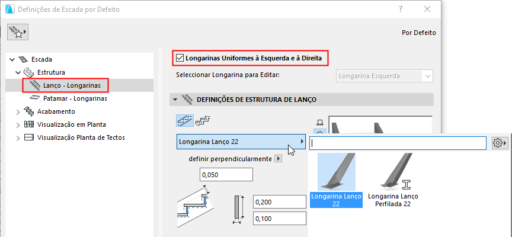
Task: Select Visualização Planta de Tectos item
Action: point(81,137)
